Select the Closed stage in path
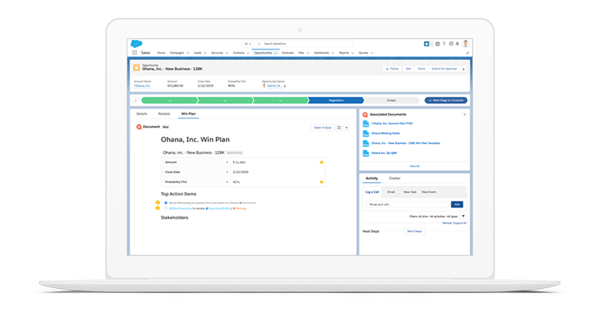593x309 pixels. click(391, 100)
